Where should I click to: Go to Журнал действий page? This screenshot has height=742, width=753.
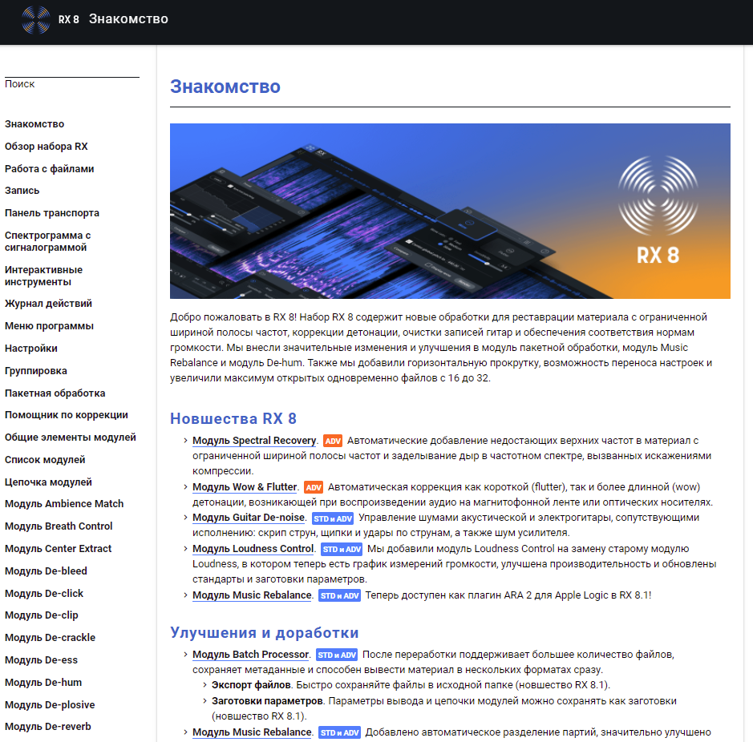pyautogui.click(x=48, y=304)
